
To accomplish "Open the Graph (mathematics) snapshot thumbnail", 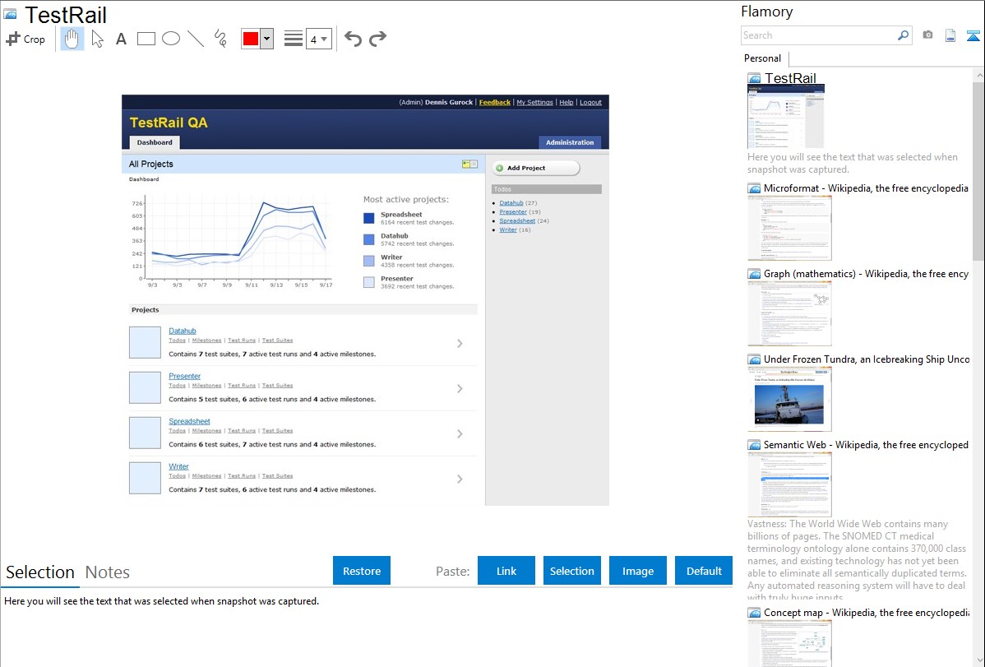I will 789,313.
